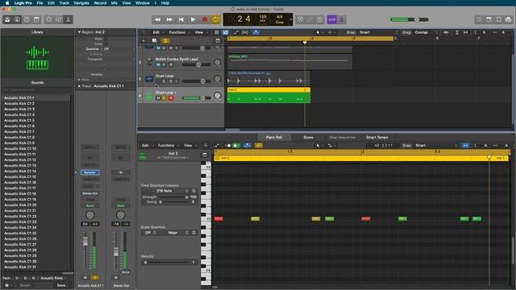Go to beginning with transport button
Image resolution: width=516 pixels, height=290 pixels.
[x=181, y=19]
